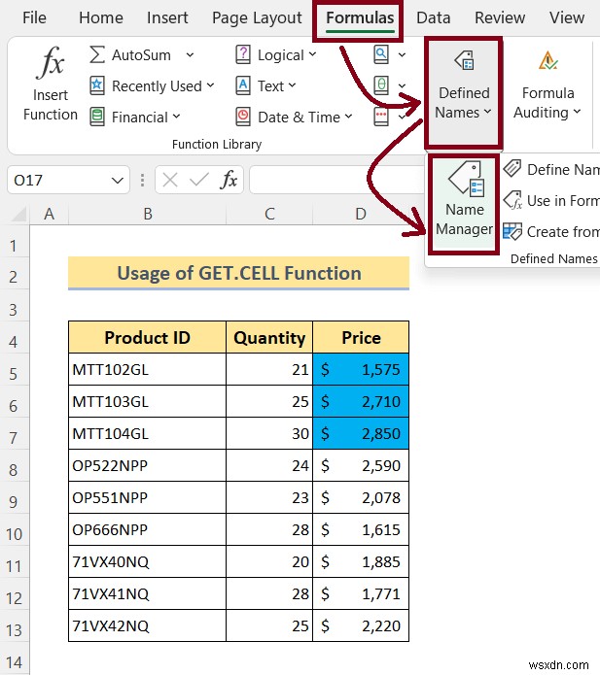This screenshot has width=600, height=675.
Task: Click the Insert Function fx icon
Action: [50, 63]
